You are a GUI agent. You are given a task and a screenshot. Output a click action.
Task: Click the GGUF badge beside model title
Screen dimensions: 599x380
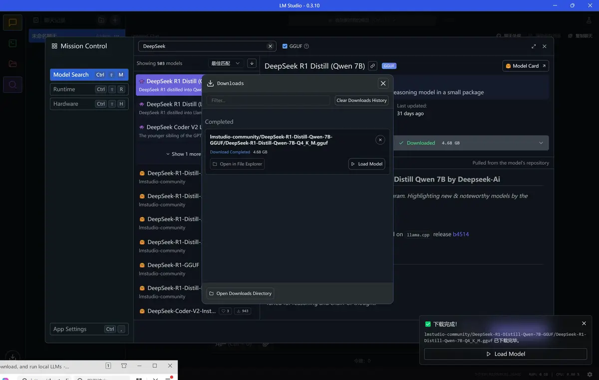click(x=389, y=66)
